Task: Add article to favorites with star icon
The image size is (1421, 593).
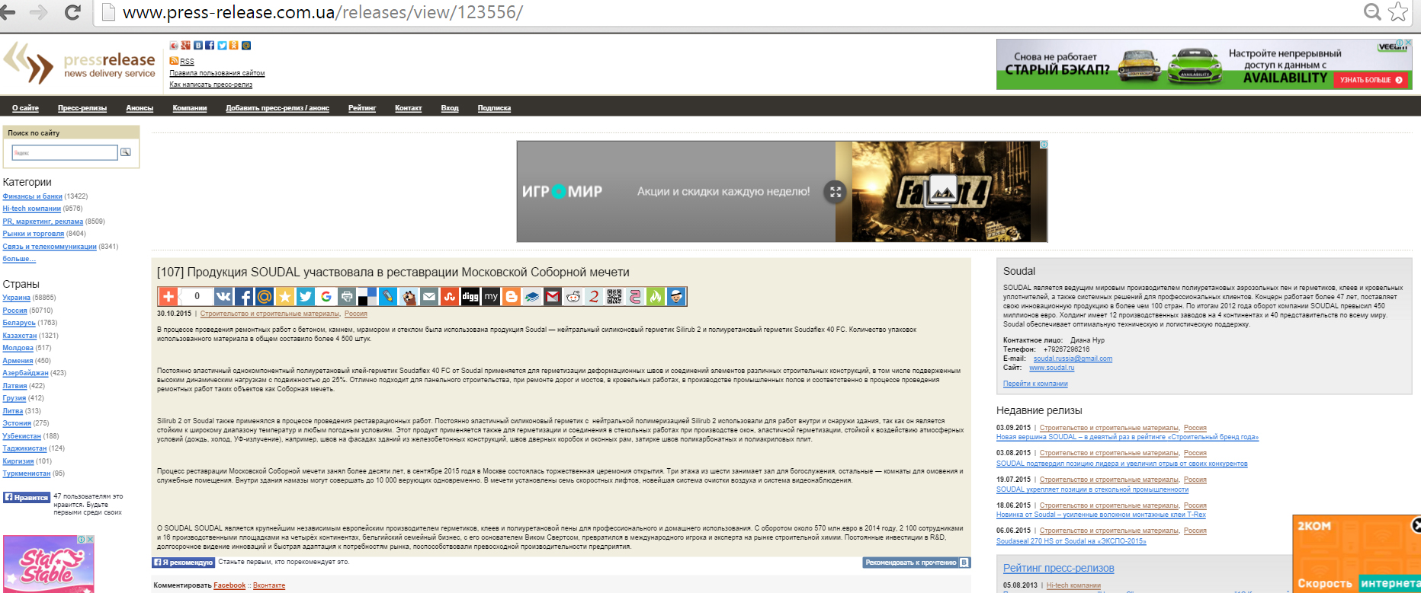Action: tap(285, 296)
